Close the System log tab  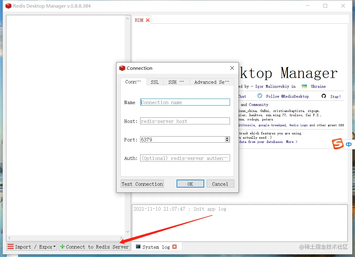pos(174,247)
